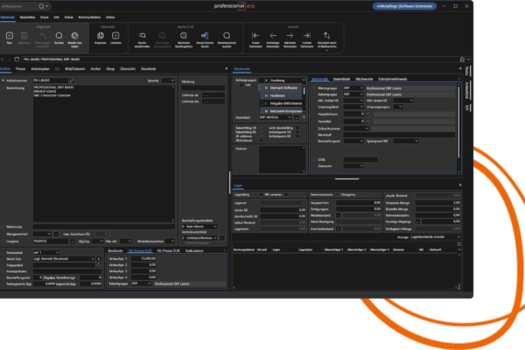Toggle Rabattfähig VK checkbox
This screenshot has height=350, width=525.
coord(261,128)
